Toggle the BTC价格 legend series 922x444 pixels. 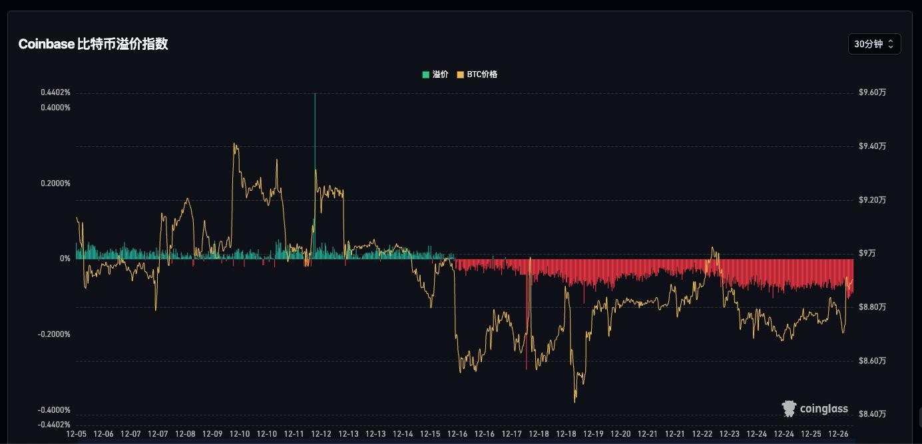[477, 74]
